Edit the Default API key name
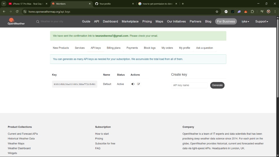The image size is (279, 157). pos(138,84)
